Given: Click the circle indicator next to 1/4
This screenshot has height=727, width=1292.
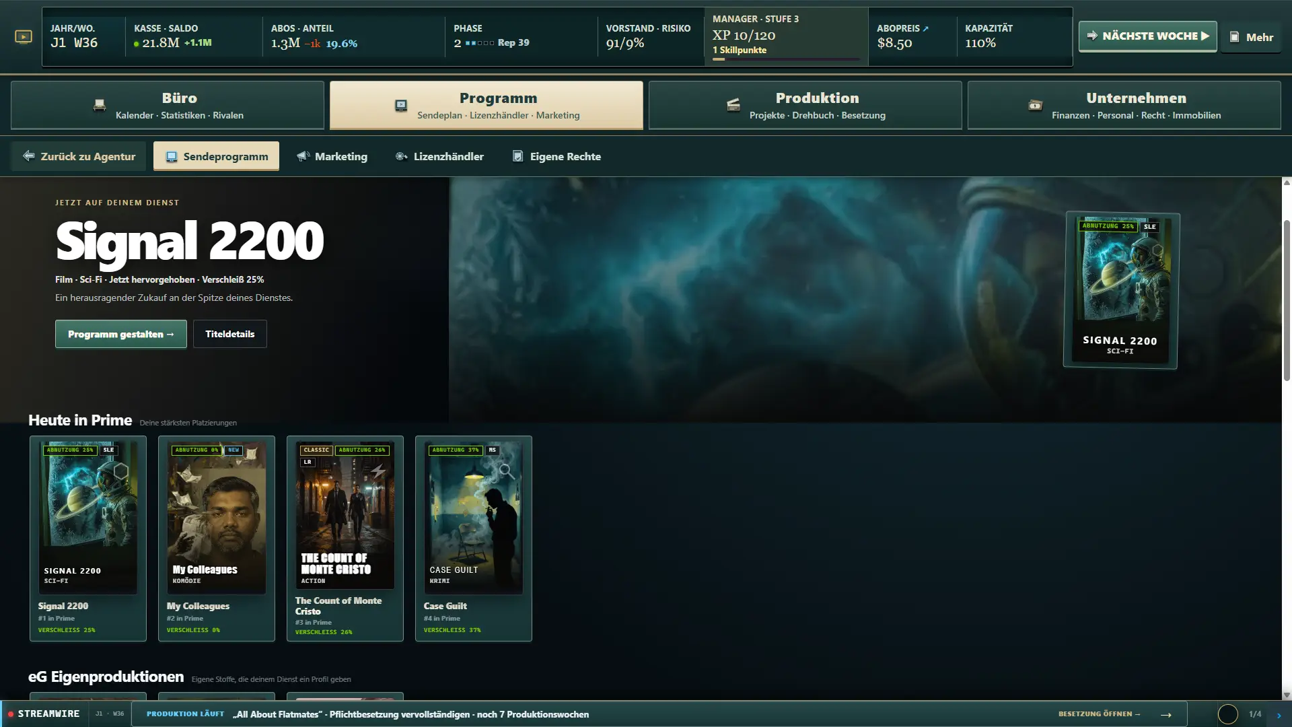Looking at the screenshot, I should 1228,714.
